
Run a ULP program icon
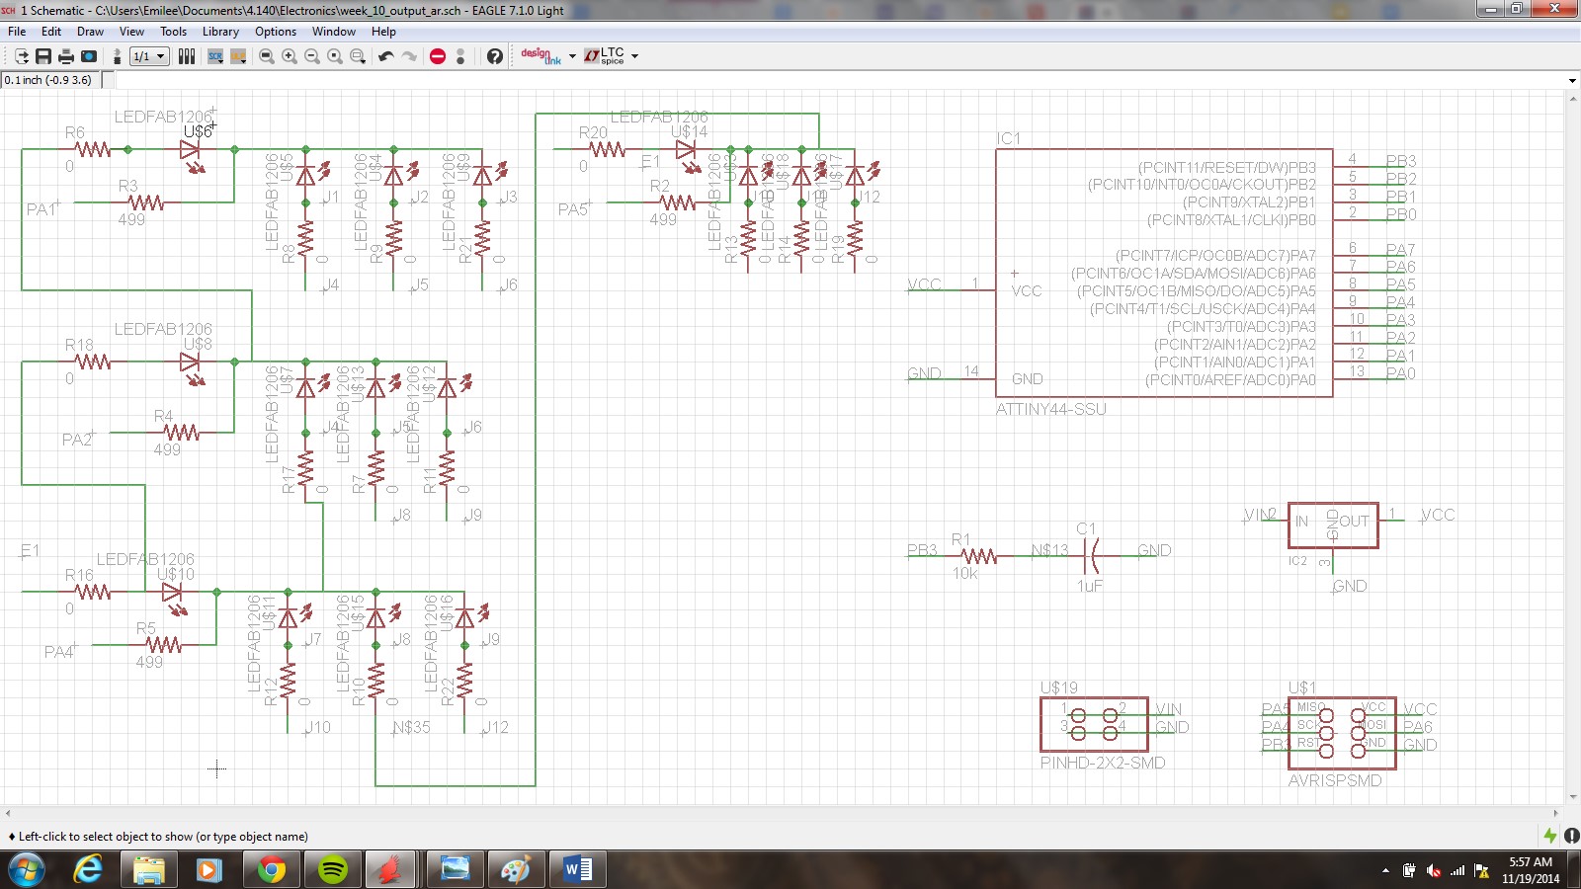coord(238,56)
